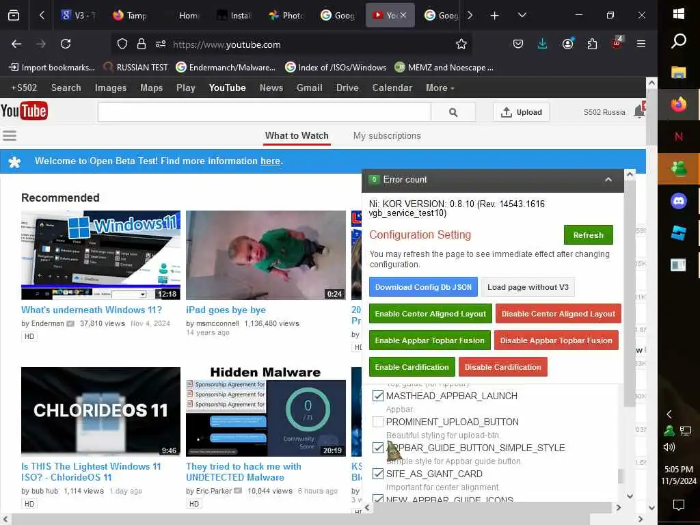This screenshot has height=525, width=700.
Task: Open the Windows 11 video thumbnail
Action: click(101, 255)
